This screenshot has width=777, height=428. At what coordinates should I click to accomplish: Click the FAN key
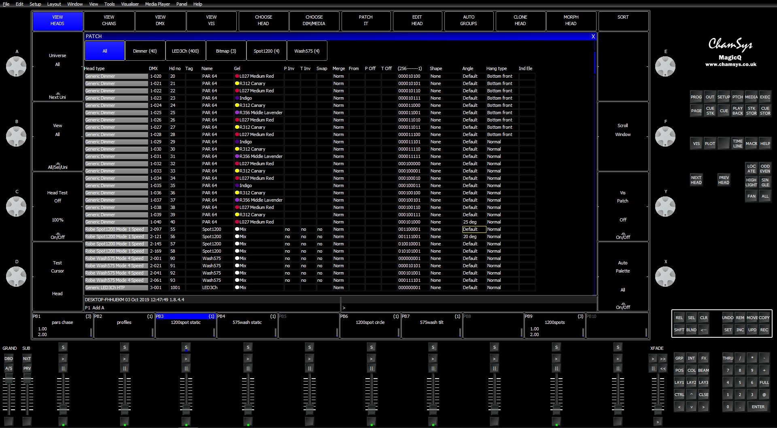751,196
